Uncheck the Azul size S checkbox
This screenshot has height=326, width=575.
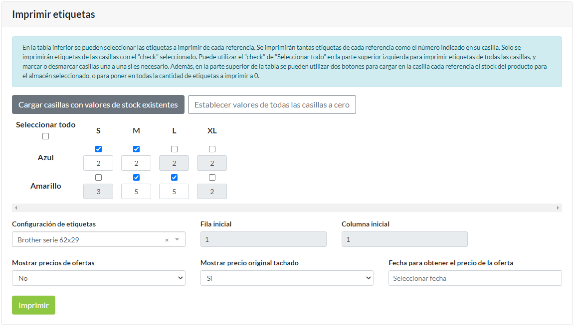tap(98, 149)
